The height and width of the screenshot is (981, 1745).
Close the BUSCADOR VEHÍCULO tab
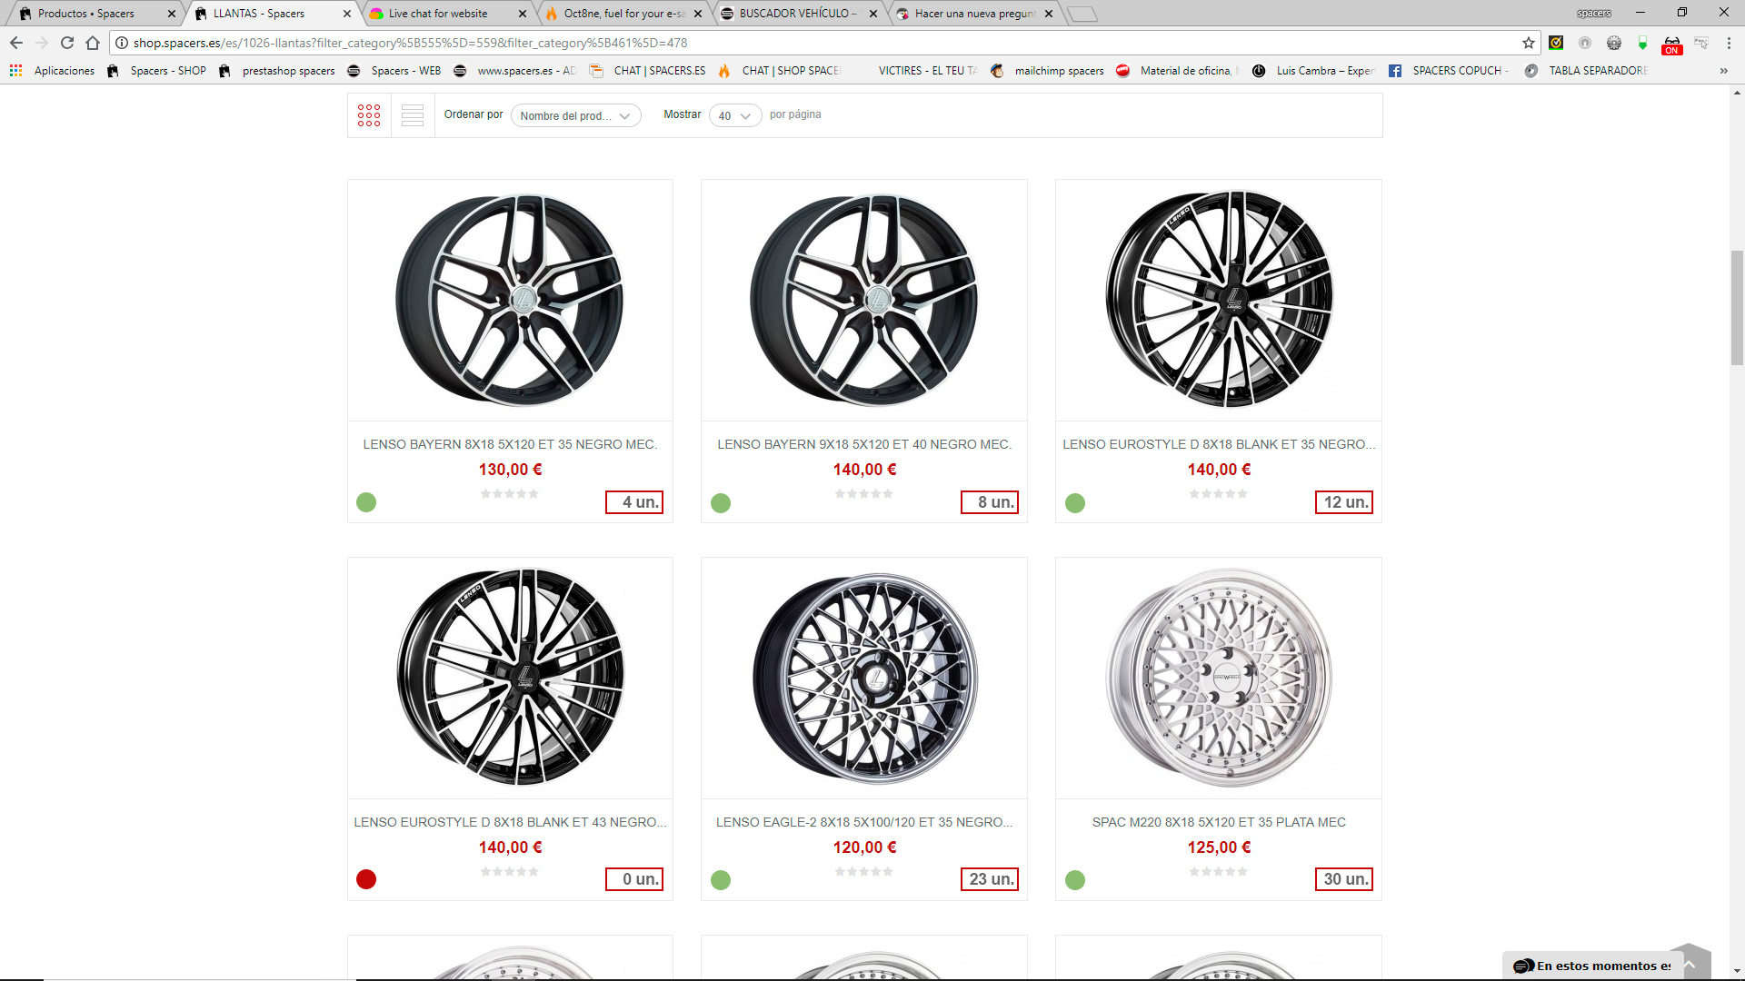tap(873, 14)
